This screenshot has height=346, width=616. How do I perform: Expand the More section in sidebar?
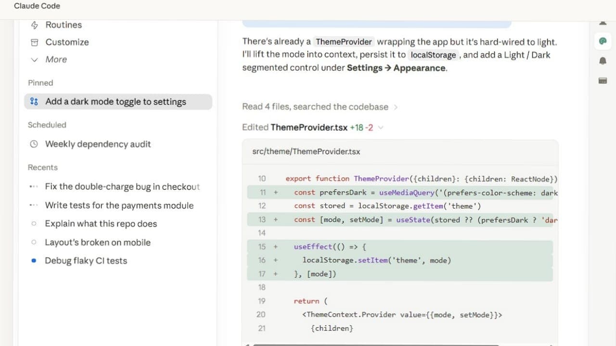[x=48, y=60]
